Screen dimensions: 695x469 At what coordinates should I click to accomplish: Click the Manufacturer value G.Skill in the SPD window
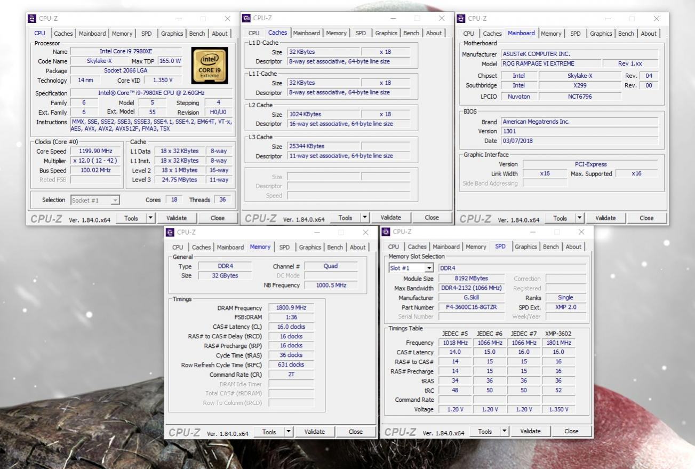(x=470, y=298)
